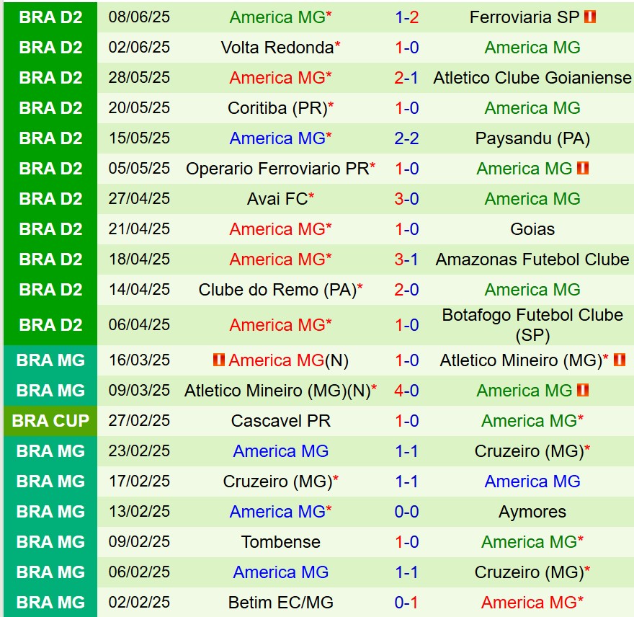Click red card icon in the 05/05/25 row
The height and width of the screenshot is (617, 634).
click(x=583, y=168)
